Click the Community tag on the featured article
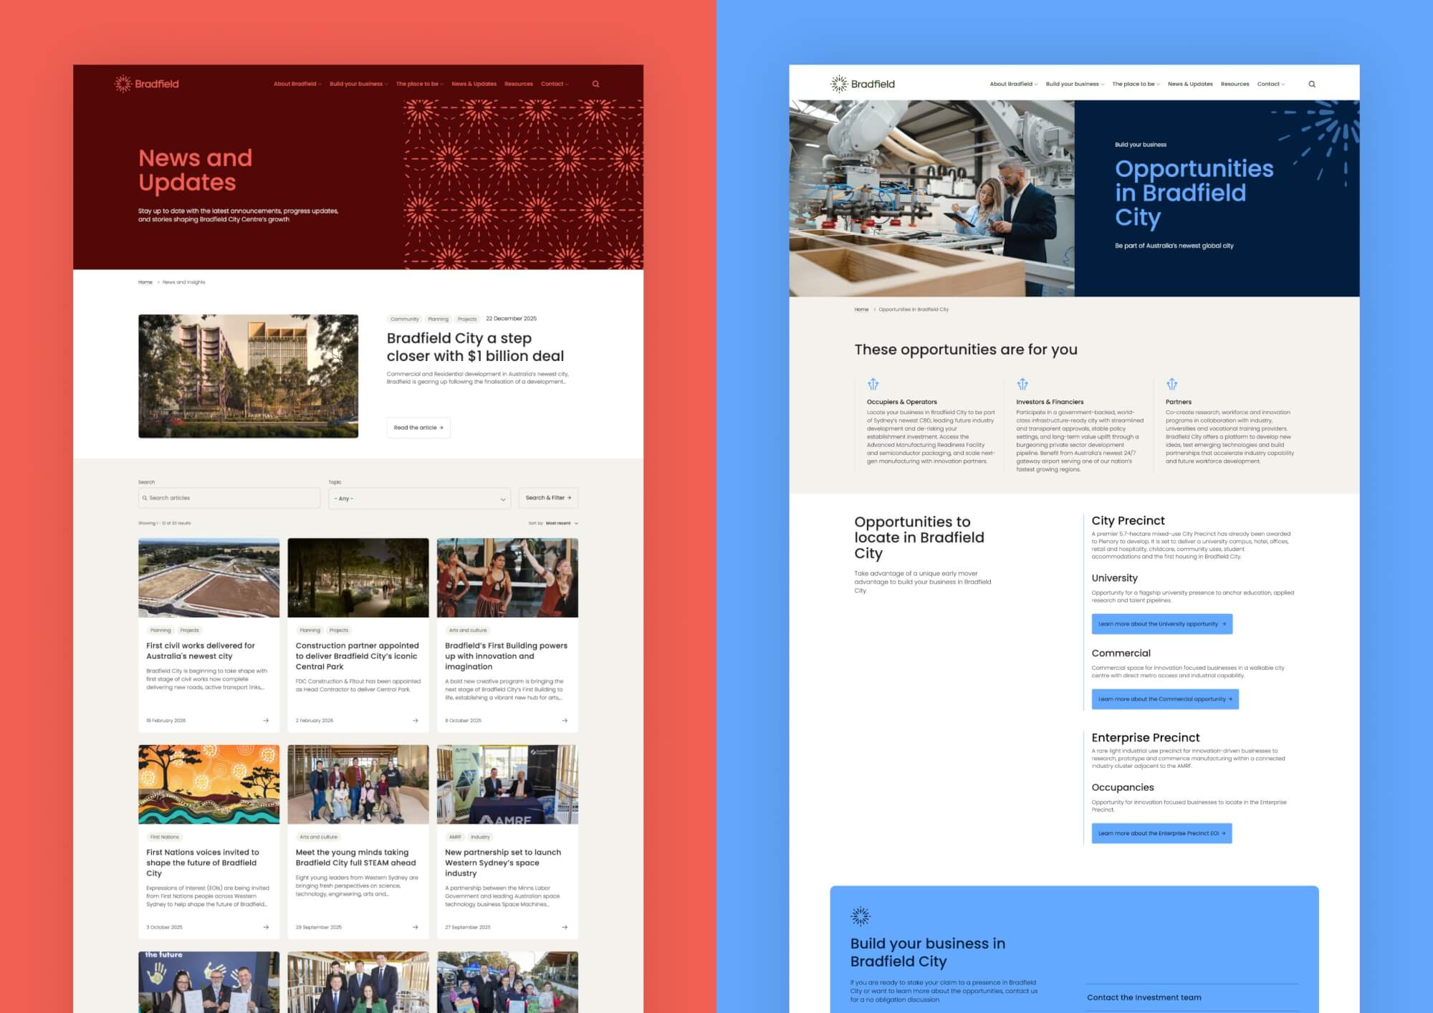The image size is (1433, 1013). (404, 320)
